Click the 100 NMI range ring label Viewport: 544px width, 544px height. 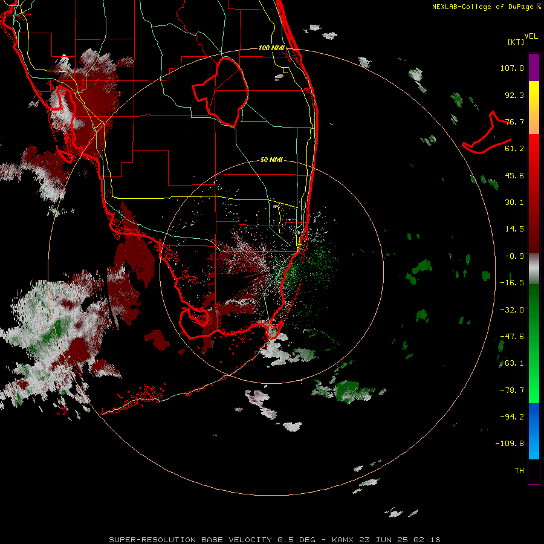(x=271, y=48)
